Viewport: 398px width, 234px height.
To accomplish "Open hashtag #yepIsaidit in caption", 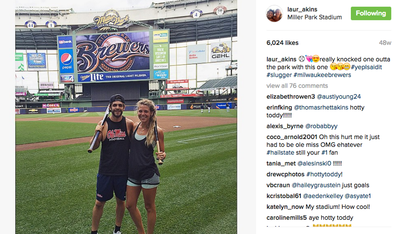I will [x=366, y=67].
